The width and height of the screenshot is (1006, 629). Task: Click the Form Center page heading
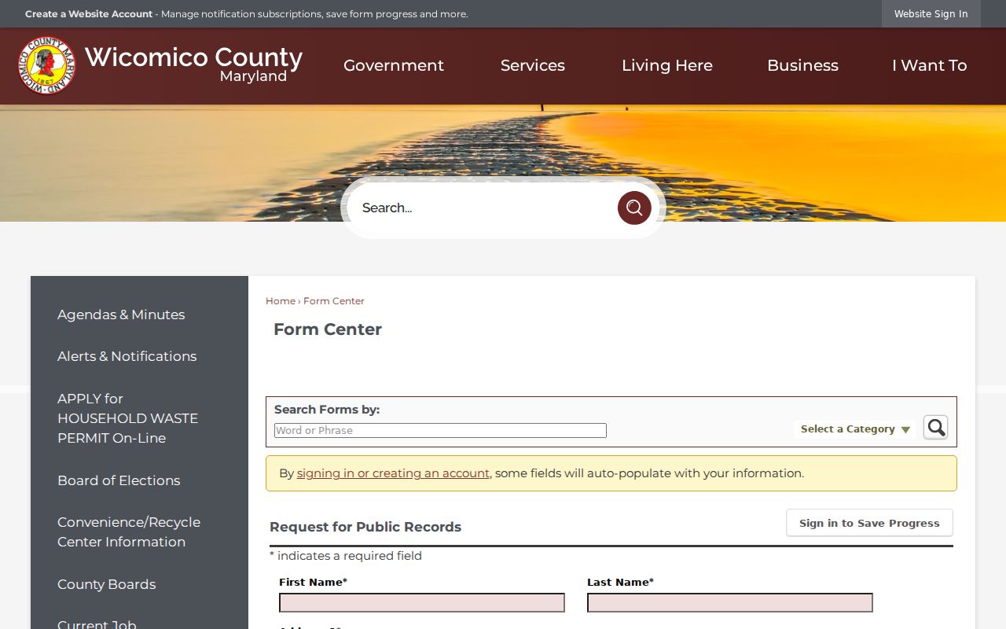click(328, 329)
